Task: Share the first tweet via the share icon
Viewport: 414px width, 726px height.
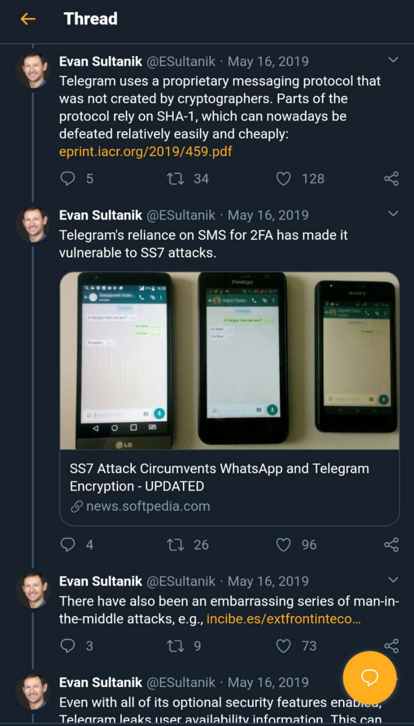Action: pyautogui.click(x=391, y=179)
